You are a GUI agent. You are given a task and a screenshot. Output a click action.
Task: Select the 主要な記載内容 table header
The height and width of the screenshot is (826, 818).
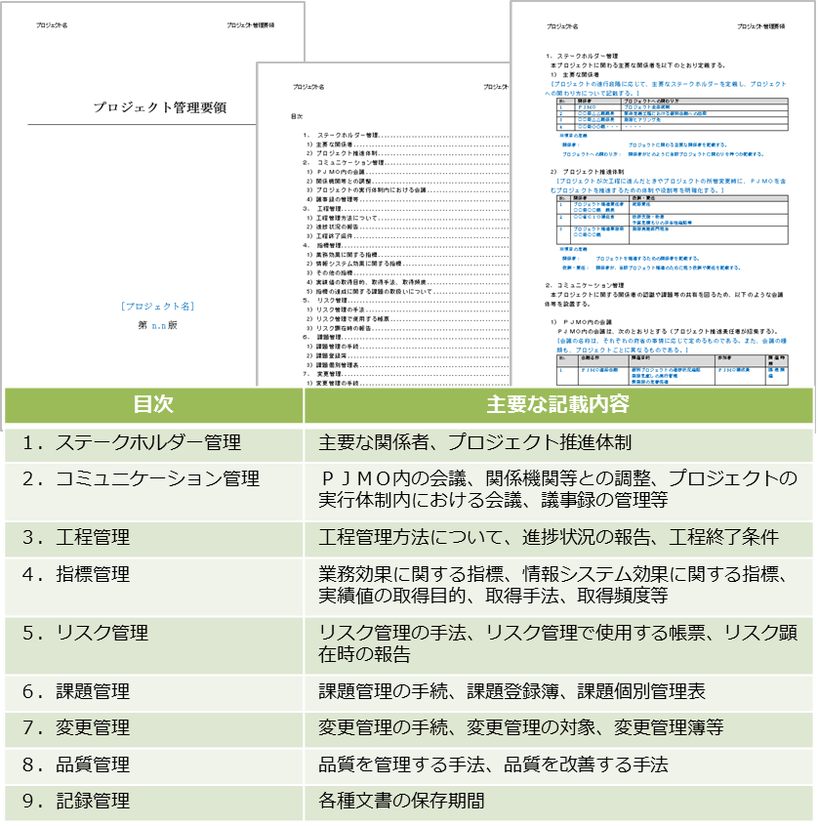pos(558,404)
